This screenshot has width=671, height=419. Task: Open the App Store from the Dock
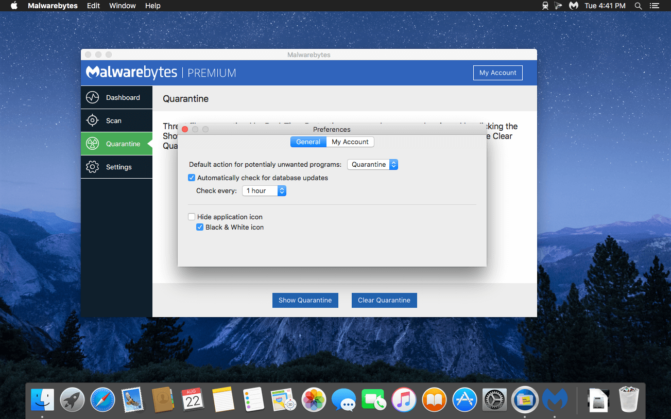pyautogui.click(x=464, y=399)
